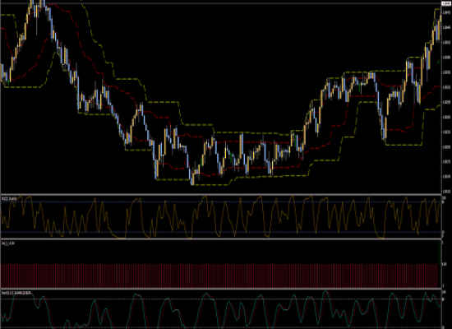Click the red histogram bars in middle subwindow
The width and height of the screenshot is (452, 329).
click(219, 276)
